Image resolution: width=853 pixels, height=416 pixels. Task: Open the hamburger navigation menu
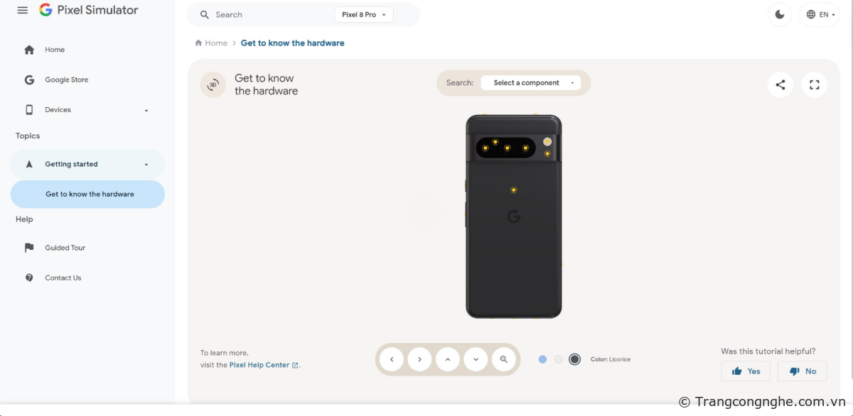coord(23,11)
